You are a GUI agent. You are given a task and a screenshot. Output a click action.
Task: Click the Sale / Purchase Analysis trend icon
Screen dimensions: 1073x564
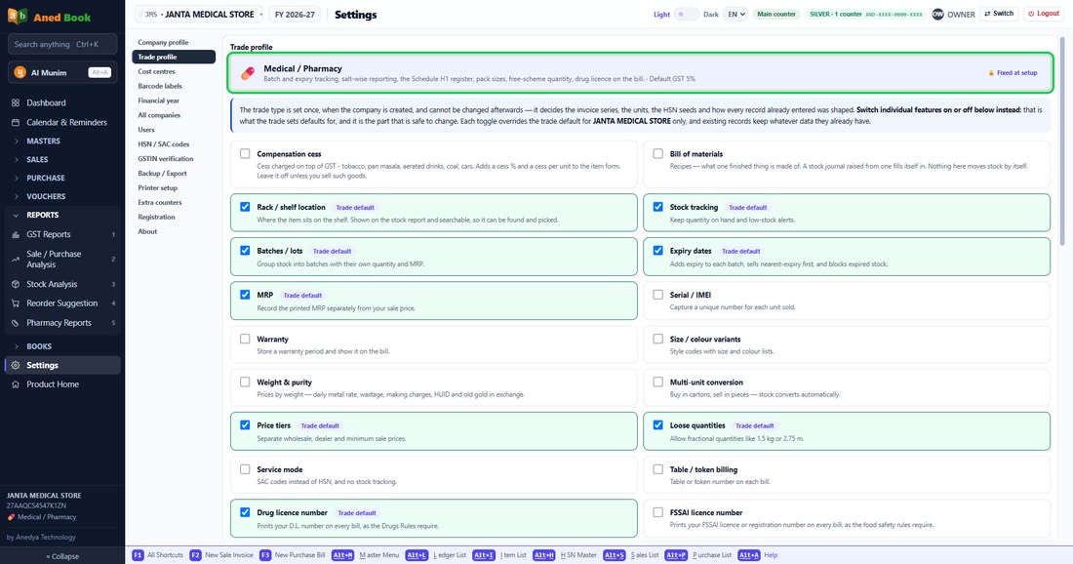coord(16,259)
